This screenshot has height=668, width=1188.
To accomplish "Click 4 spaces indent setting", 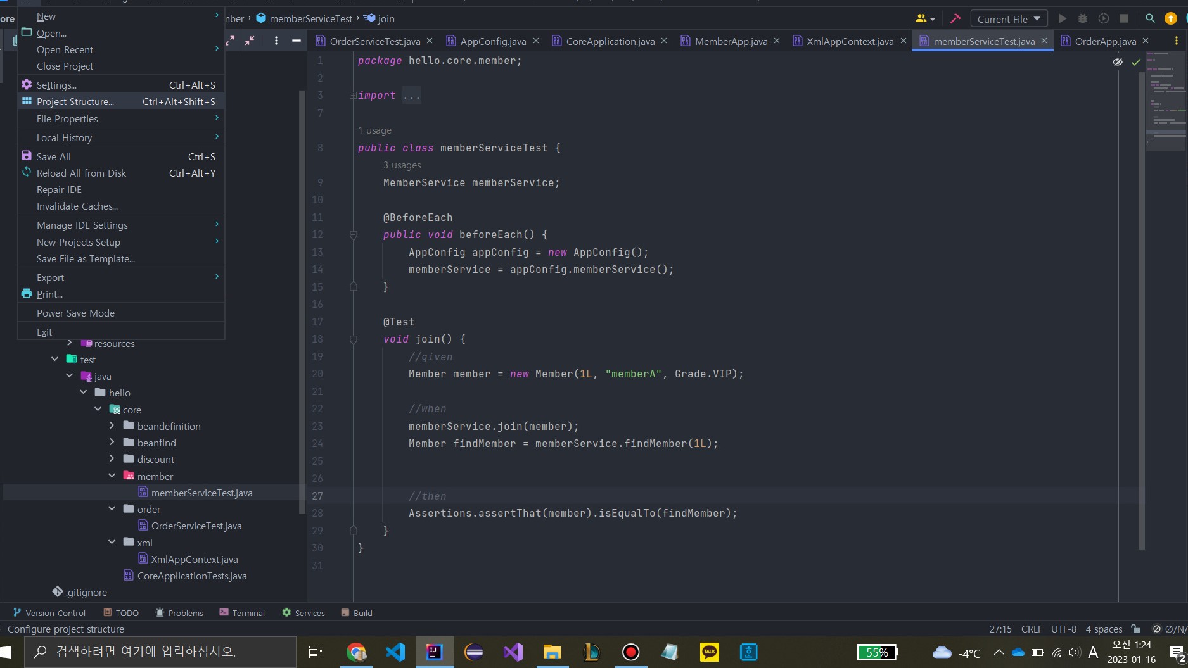I will (1104, 629).
